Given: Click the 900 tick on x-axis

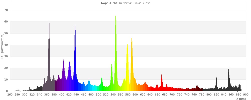Looking at the screenshot, I should tap(246, 94).
